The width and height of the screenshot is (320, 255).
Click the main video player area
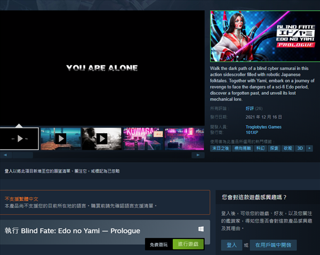coord(102,68)
